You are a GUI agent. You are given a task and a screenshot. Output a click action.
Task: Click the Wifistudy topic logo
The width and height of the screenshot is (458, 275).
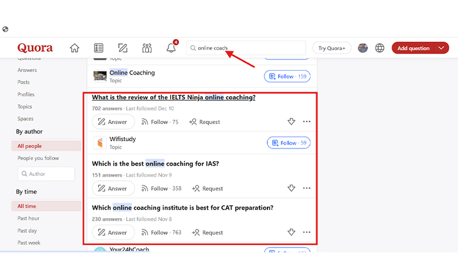point(100,142)
